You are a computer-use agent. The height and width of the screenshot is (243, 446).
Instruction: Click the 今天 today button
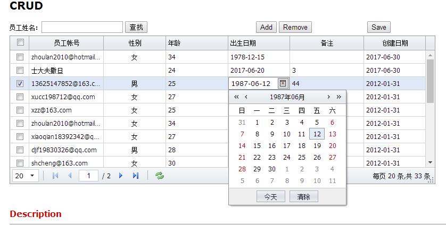click(x=270, y=196)
